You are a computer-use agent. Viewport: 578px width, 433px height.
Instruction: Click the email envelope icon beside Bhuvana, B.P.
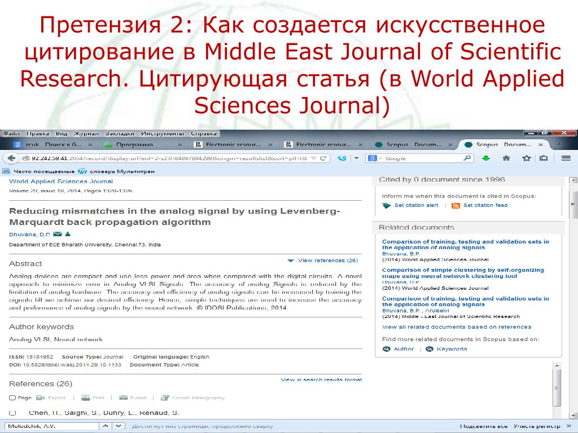[x=57, y=234]
